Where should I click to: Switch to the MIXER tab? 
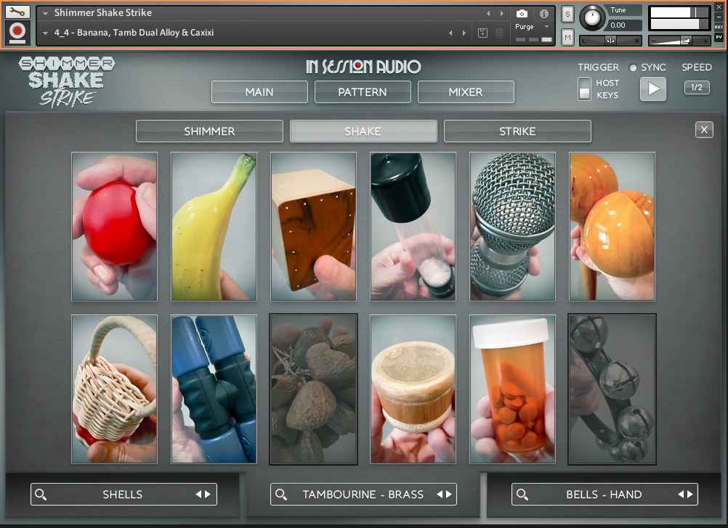466,92
